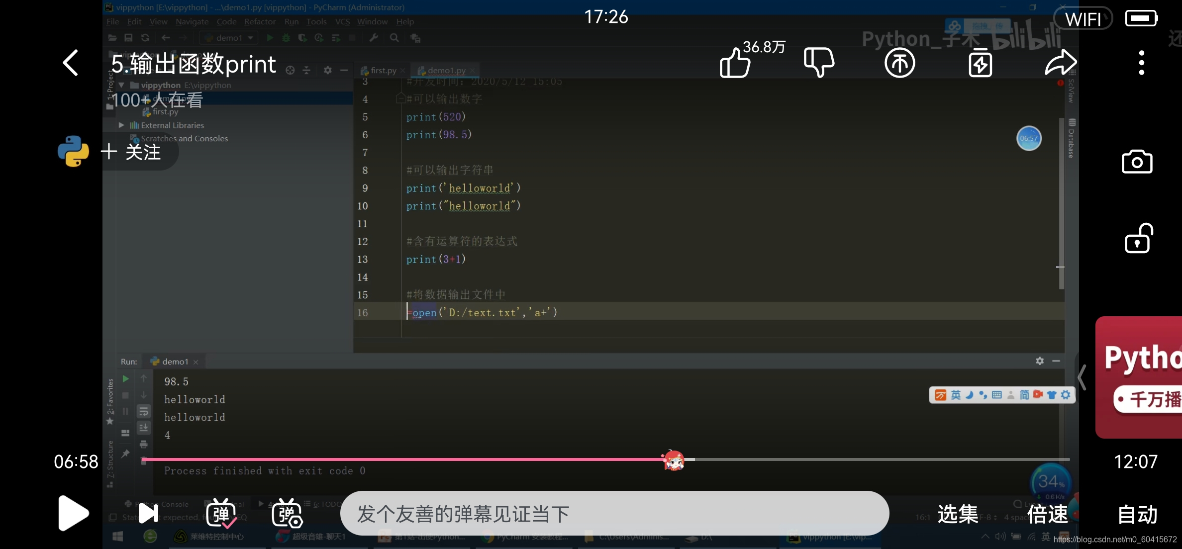Open the Navigate menu in PyCharm
Viewport: 1182px width, 549px height.
[192, 21]
